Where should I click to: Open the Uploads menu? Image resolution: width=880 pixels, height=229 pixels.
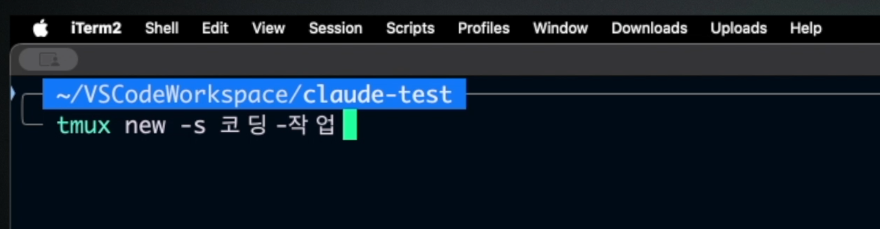pos(738,28)
